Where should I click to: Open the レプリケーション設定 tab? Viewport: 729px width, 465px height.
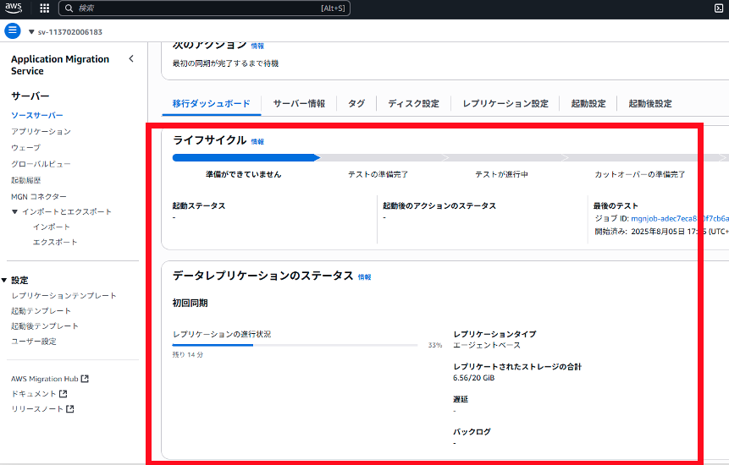[505, 103]
